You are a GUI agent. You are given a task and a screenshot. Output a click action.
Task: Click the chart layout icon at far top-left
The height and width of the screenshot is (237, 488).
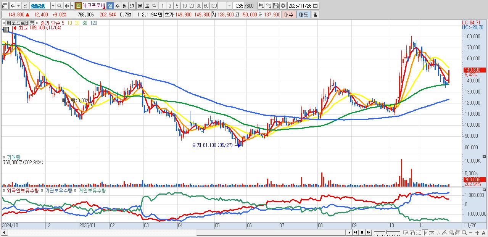pyautogui.click(x=5, y=6)
